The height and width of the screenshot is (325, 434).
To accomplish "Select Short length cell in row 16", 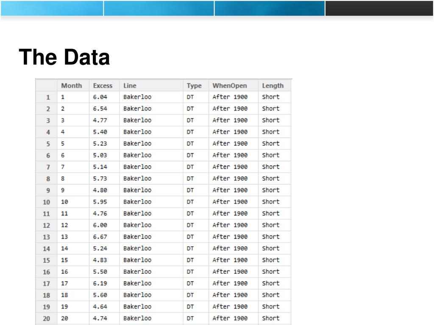I will pos(274,272).
